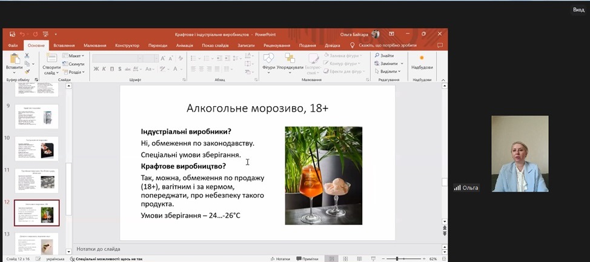The width and height of the screenshot is (590, 262).
Task: Toggle normal view in status bar
Action: pos(331,259)
